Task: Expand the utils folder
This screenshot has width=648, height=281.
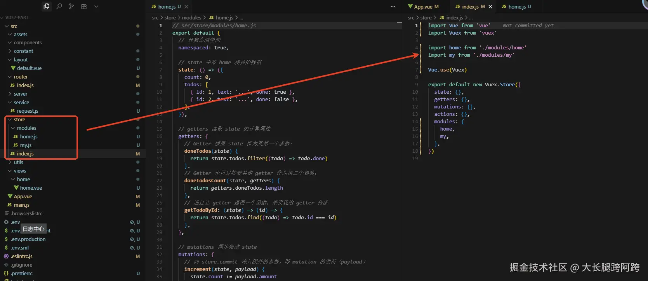Action: click(x=18, y=162)
